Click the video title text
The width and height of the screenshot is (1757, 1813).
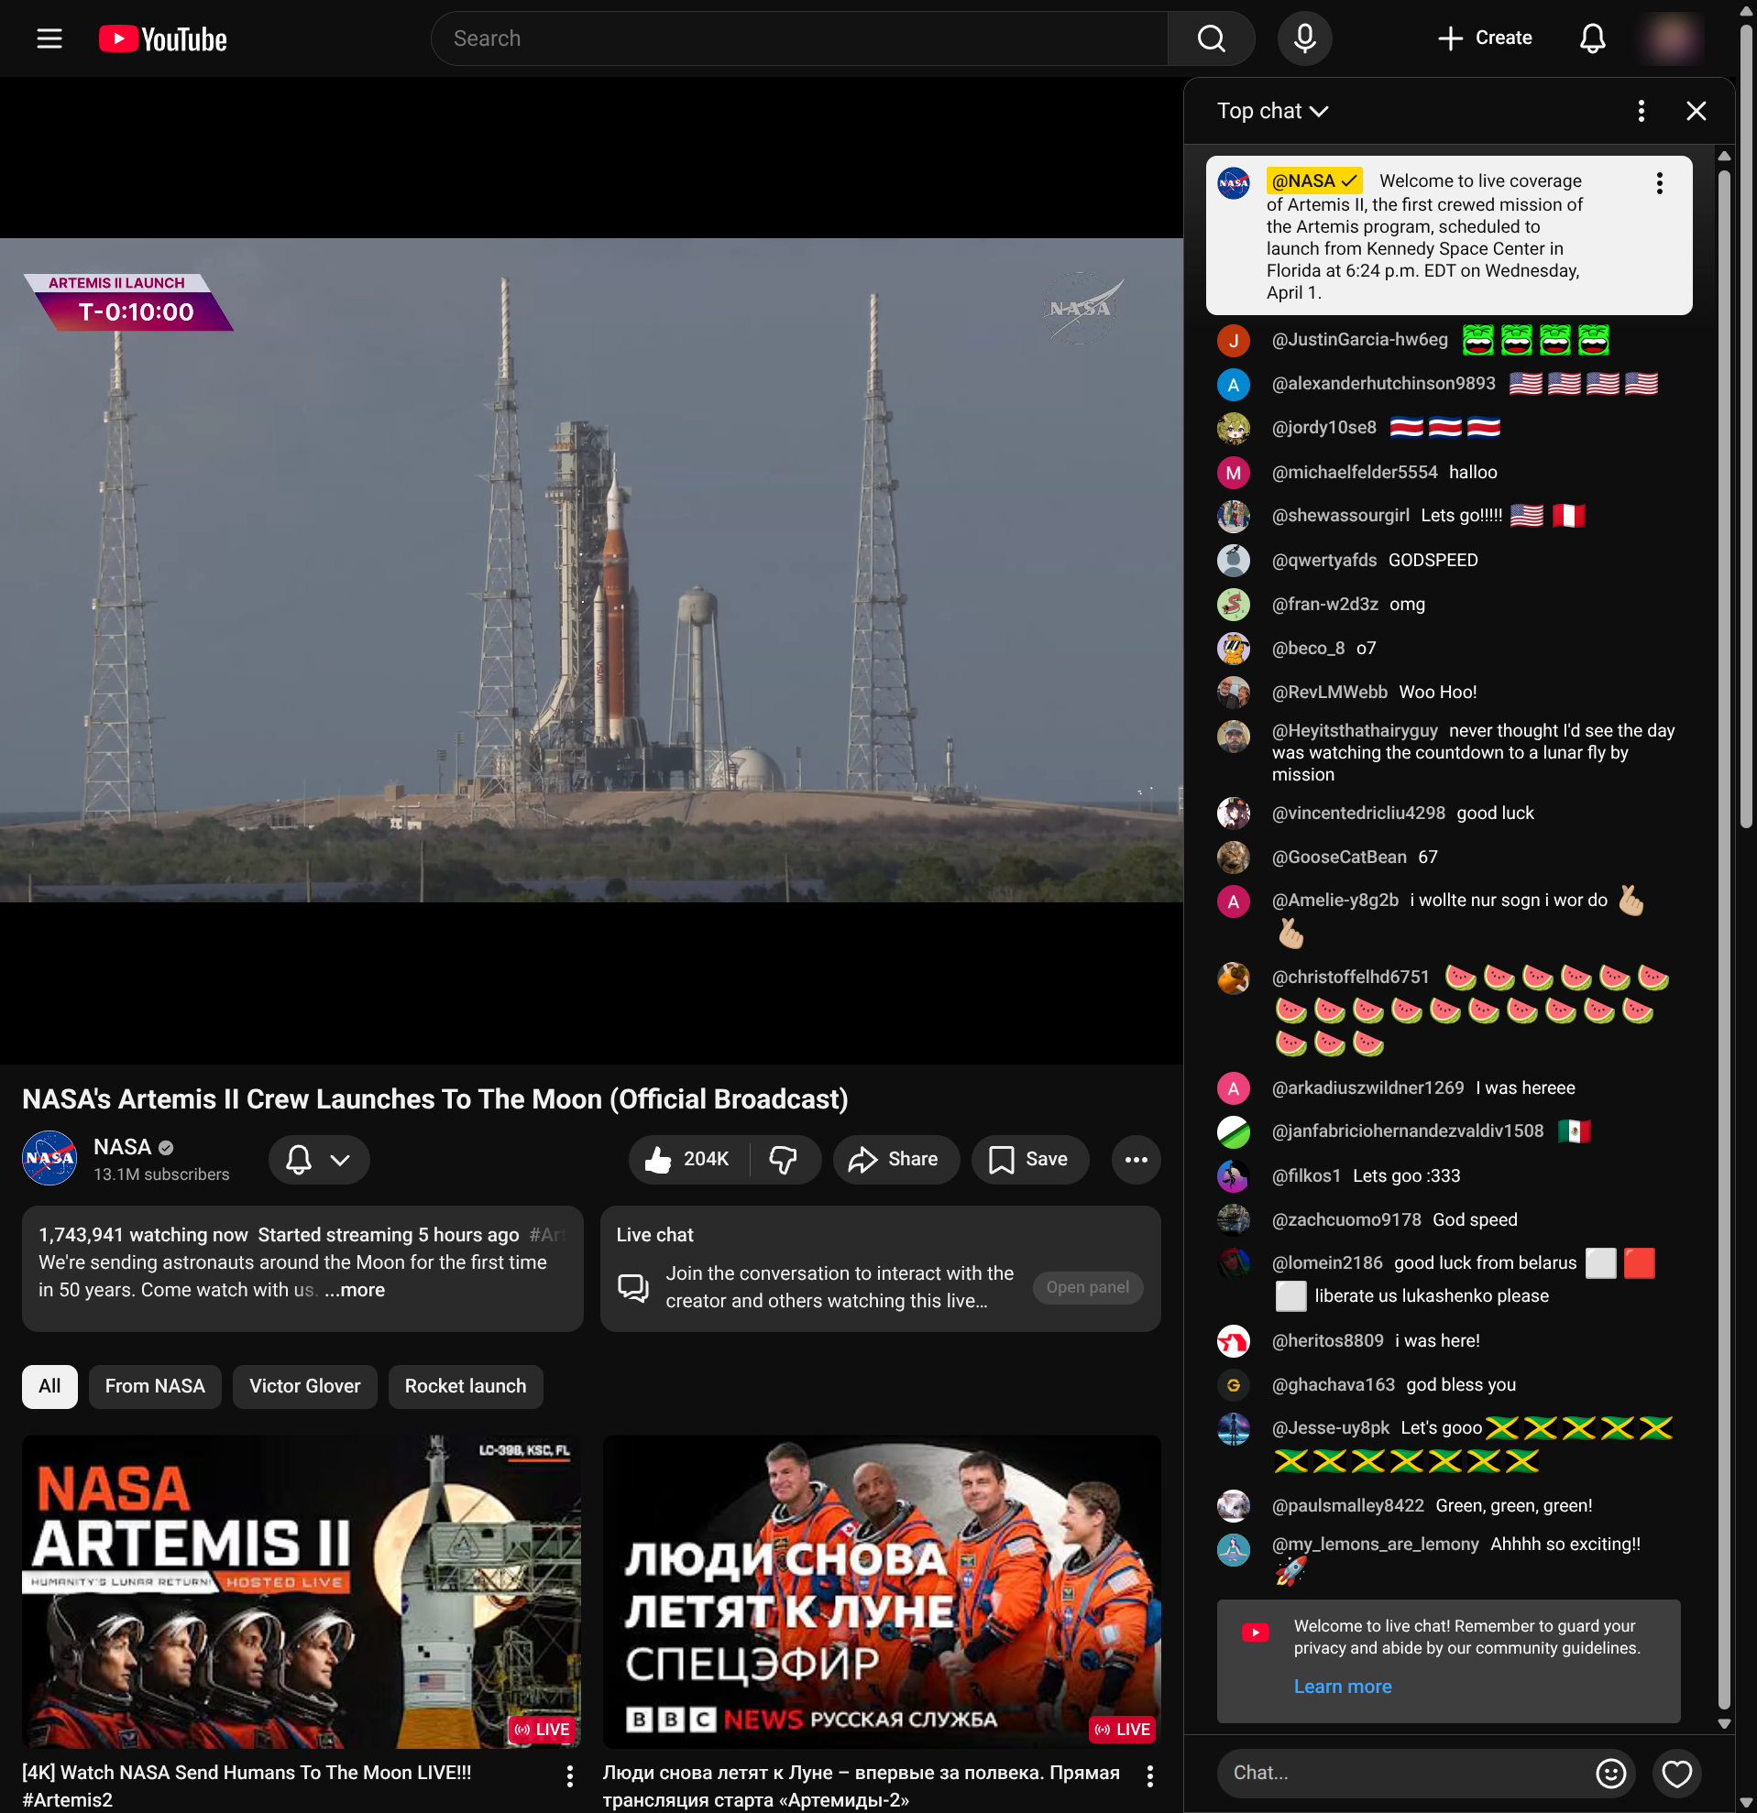pyautogui.click(x=434, y=1099)
